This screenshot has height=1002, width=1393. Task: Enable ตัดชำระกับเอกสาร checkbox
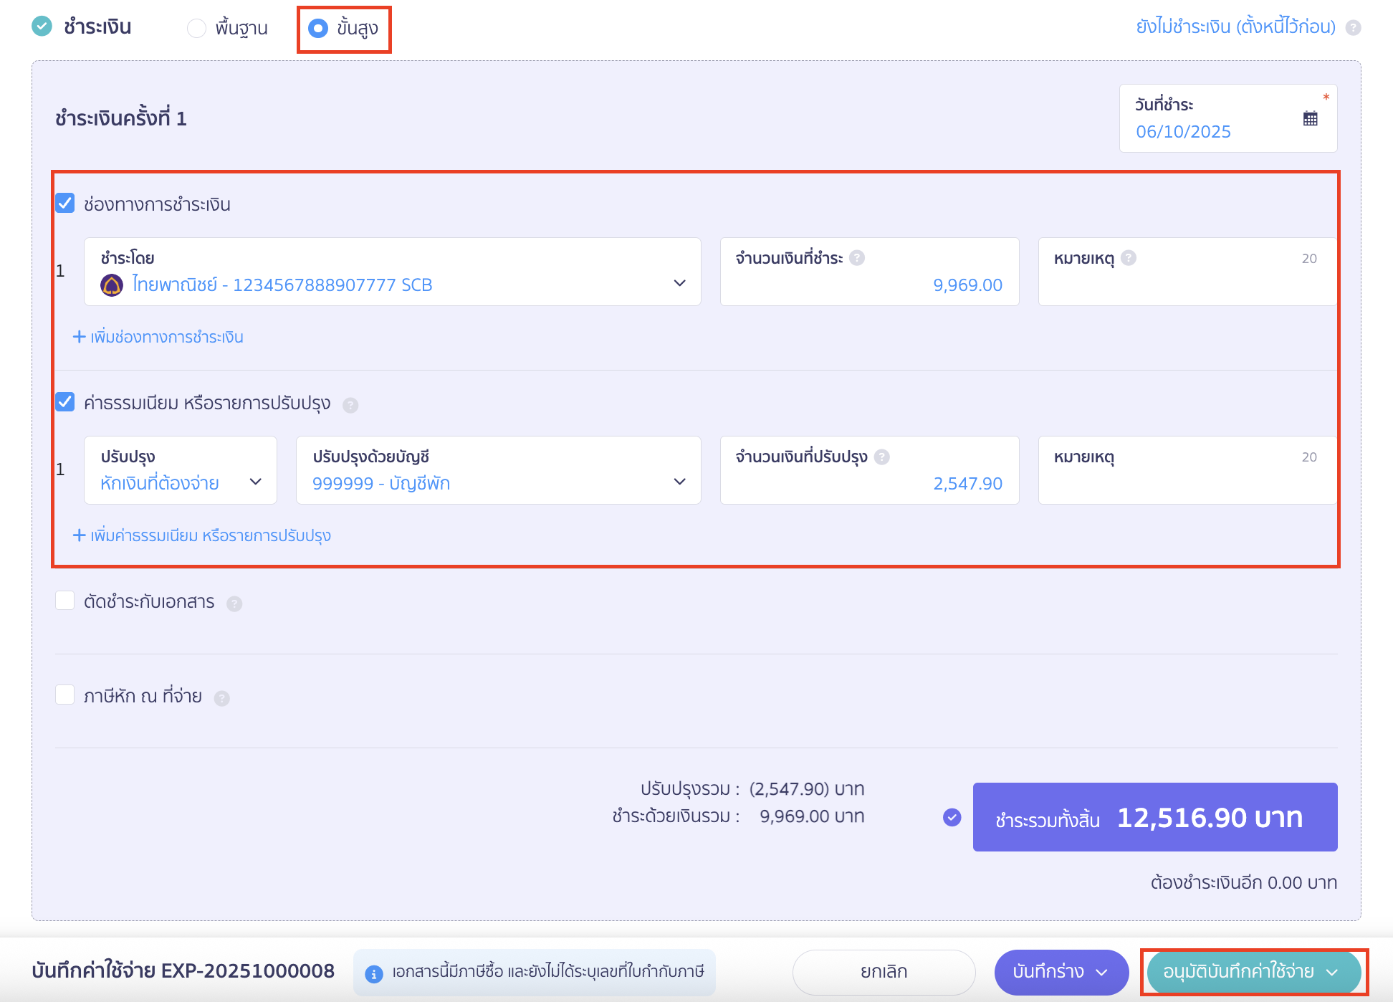click(x=65, y=601)
